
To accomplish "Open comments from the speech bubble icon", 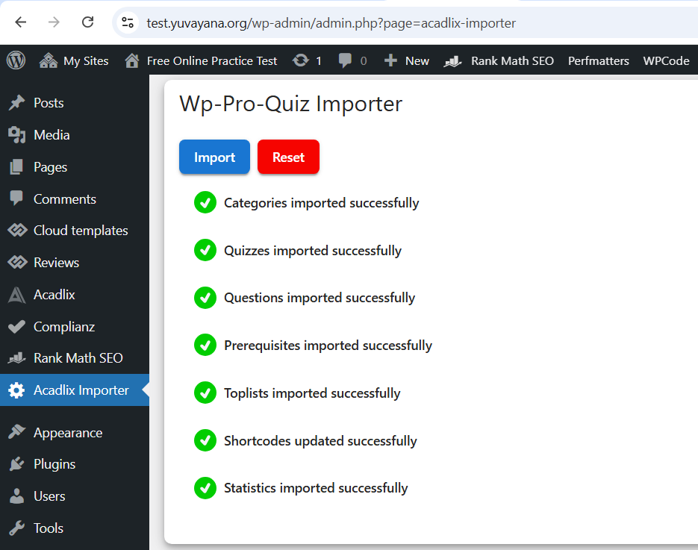I will pos(345,60).
